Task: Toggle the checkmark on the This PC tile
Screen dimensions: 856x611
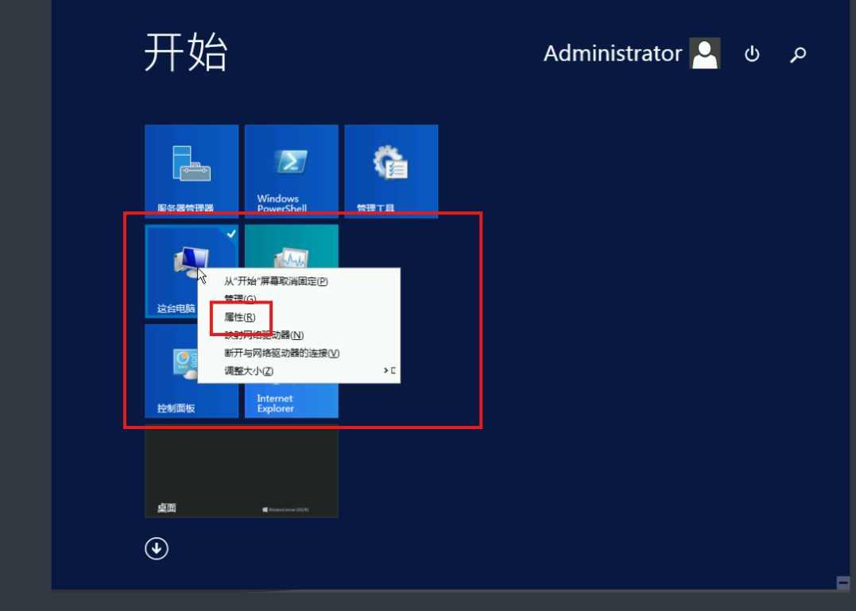Action: (230, 234)
